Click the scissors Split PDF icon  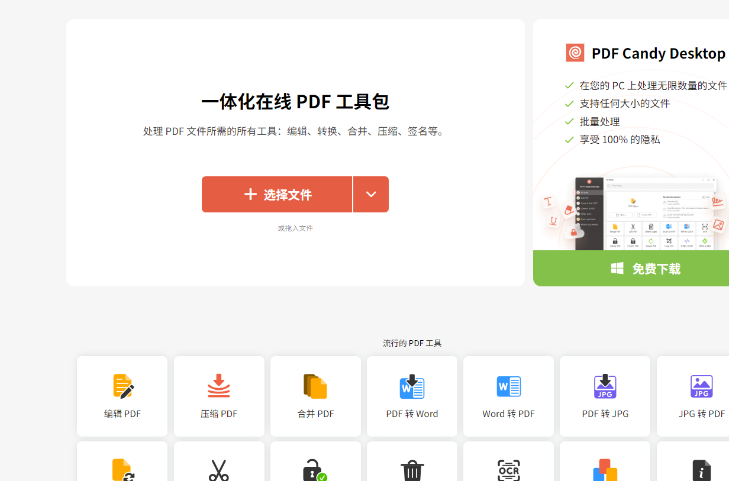(219, 470)
